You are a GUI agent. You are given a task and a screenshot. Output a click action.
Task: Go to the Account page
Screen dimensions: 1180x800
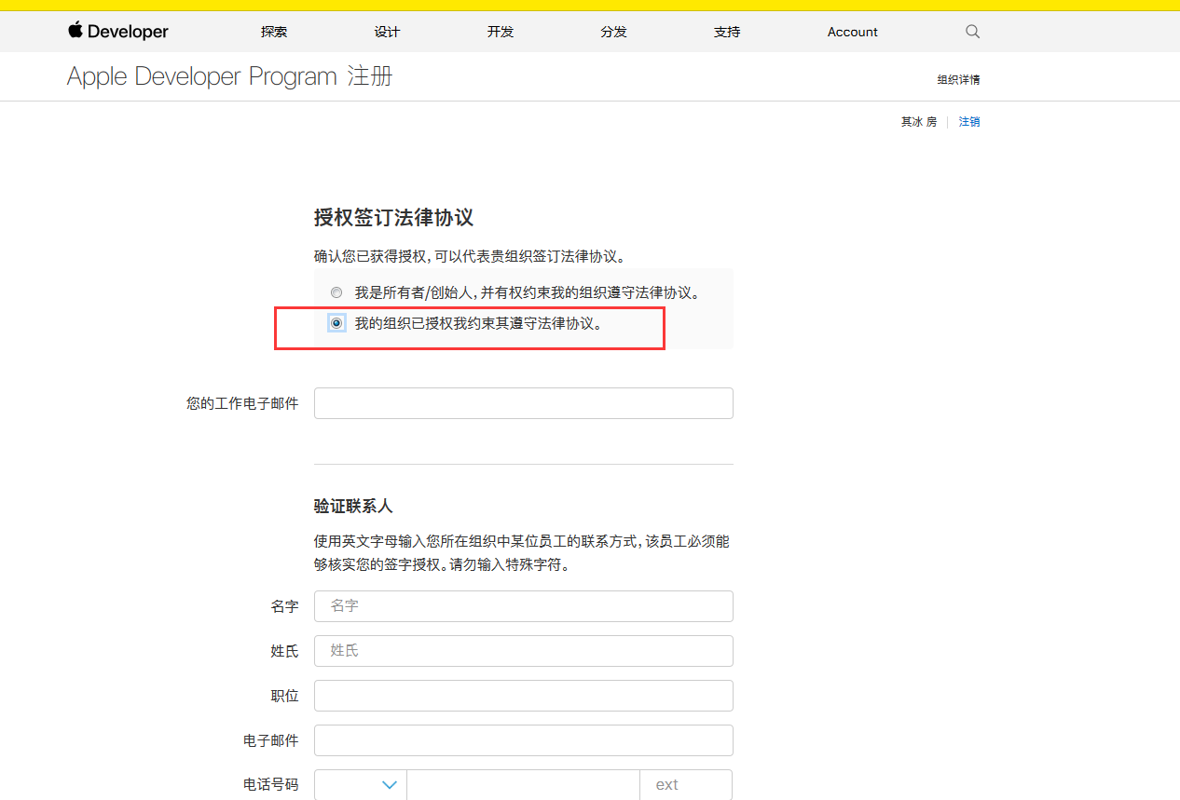coord(853,32)
